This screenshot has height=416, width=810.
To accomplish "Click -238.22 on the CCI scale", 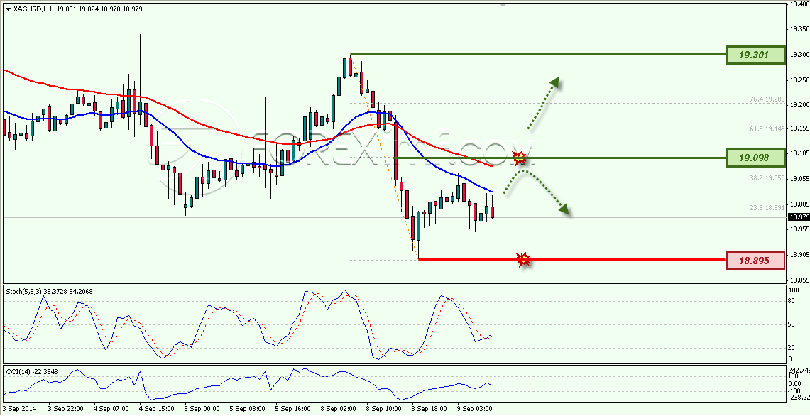I will pyautogui.click(x=799, y=397).
